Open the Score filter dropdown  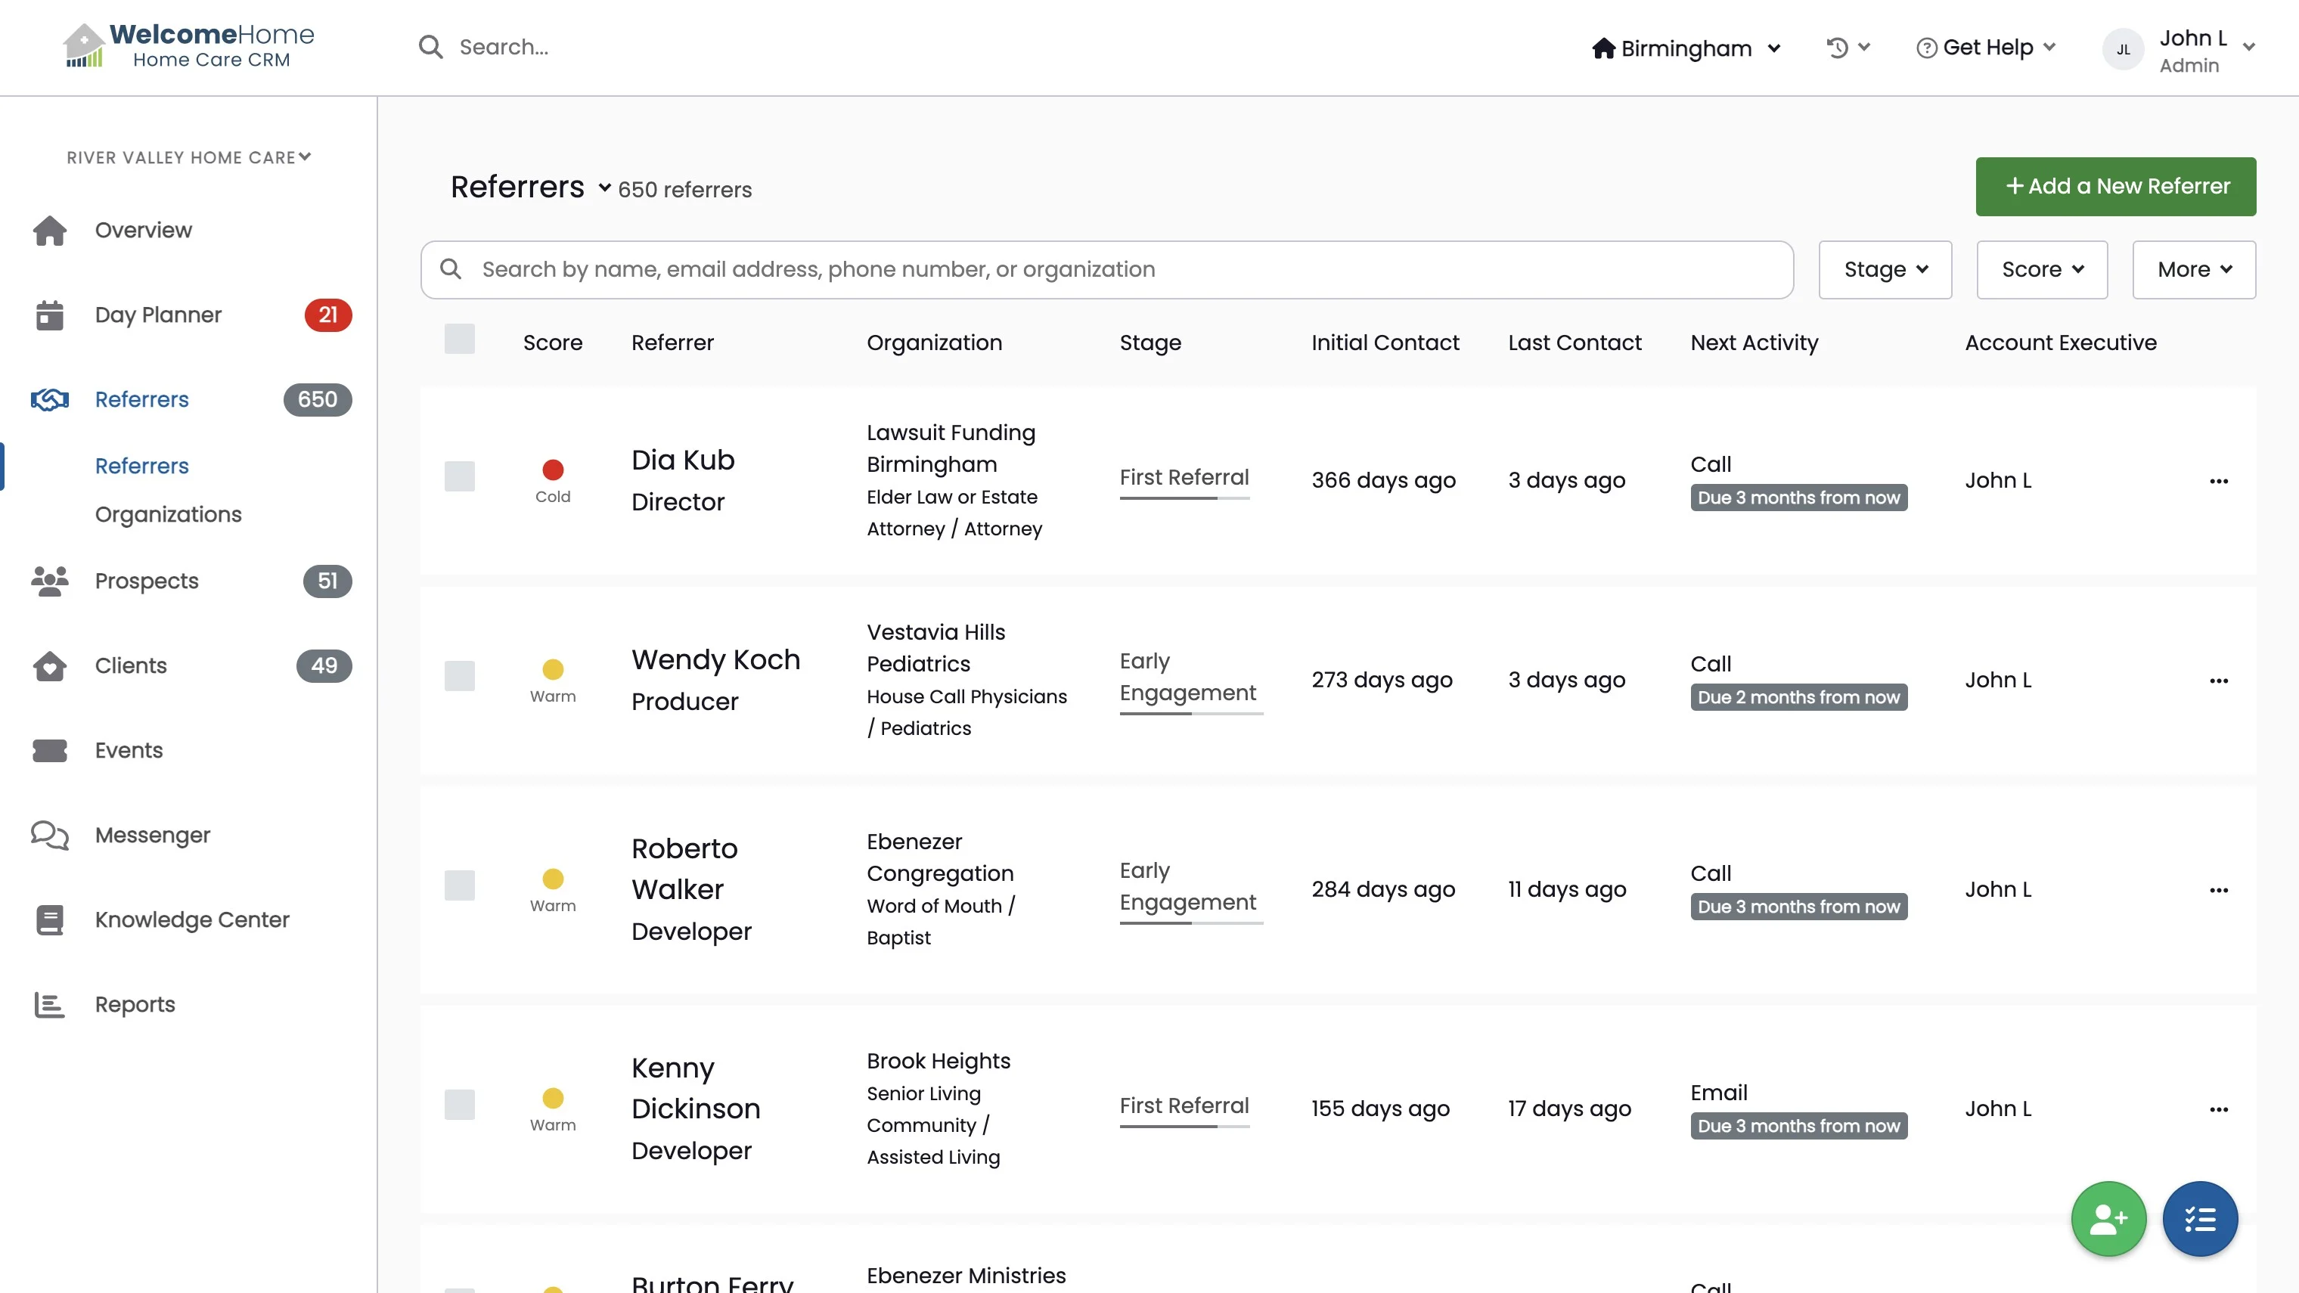[2042, 269]
